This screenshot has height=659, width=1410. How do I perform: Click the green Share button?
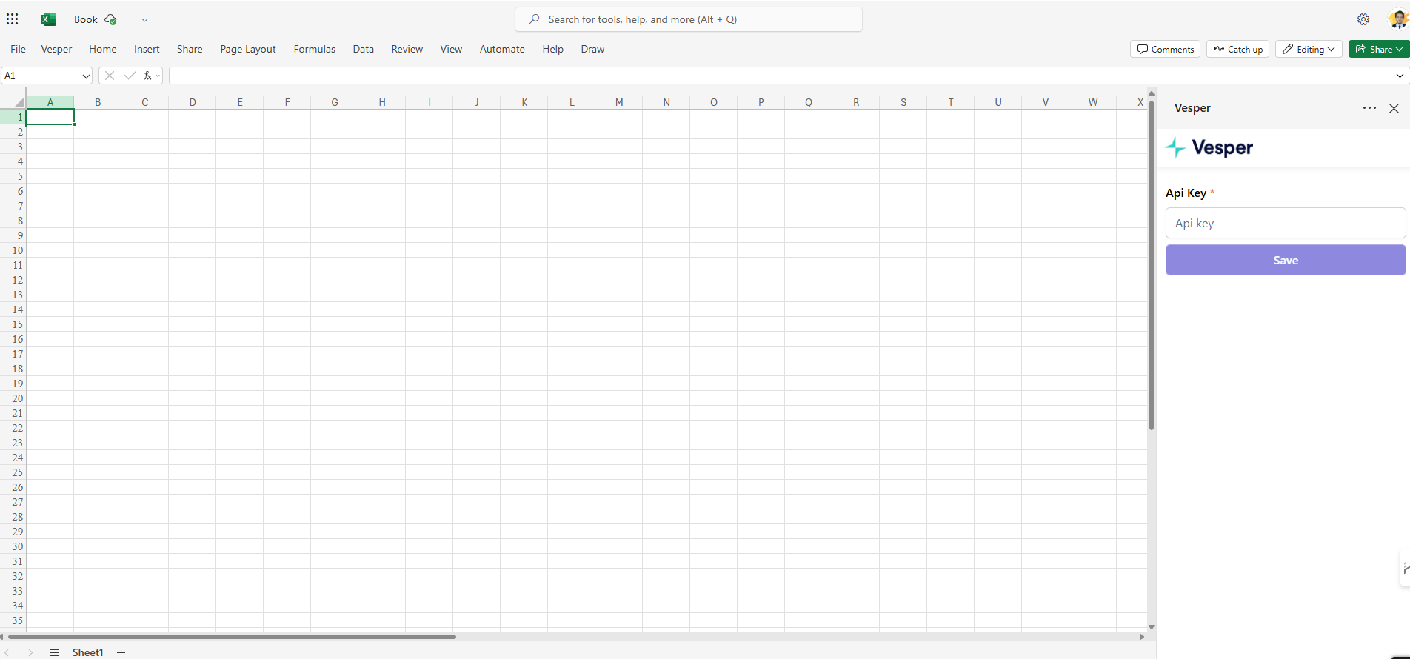pos(1379,49)
